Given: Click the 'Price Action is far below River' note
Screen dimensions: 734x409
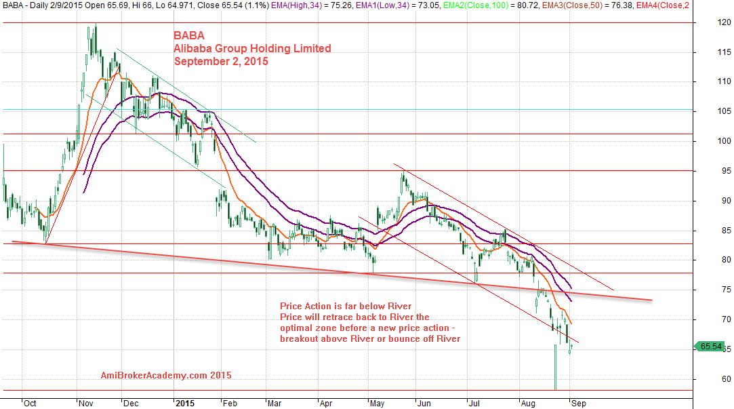Looking at the screenshot, I should pos(346,306).
